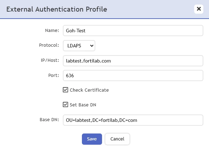Screen dimensions: 209x151
Task: Click the "IP/Host:" label
Action: point(50,60)
